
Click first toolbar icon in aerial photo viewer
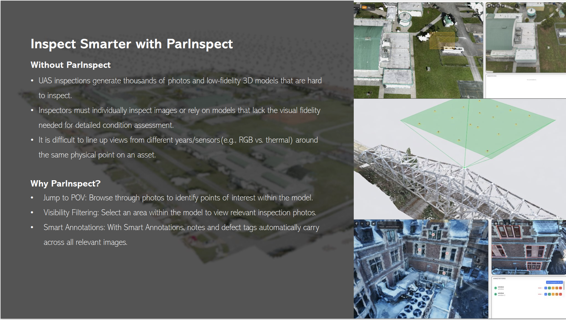click(489, 6)
